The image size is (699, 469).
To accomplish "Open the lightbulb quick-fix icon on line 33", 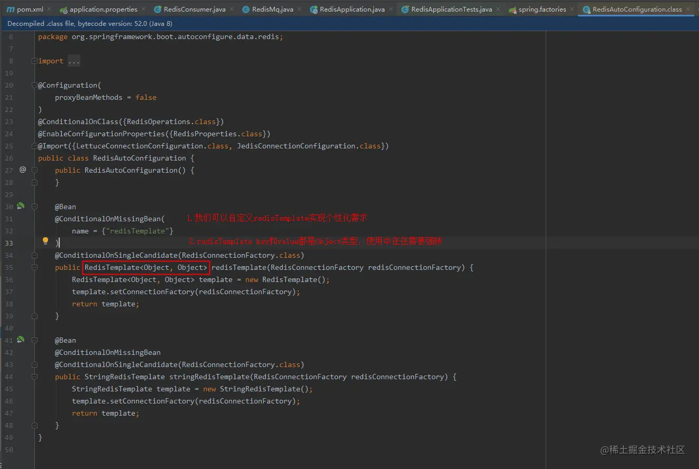I will point(45,241).
